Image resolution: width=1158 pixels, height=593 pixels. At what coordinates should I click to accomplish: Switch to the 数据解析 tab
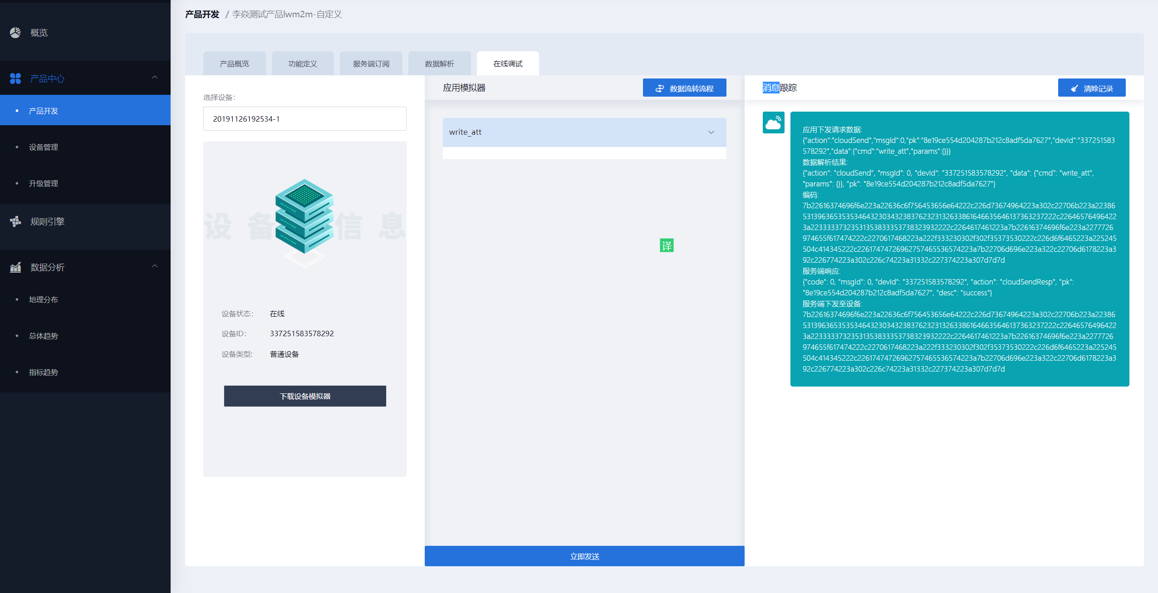pyautogui.click(x=439, y=64)
